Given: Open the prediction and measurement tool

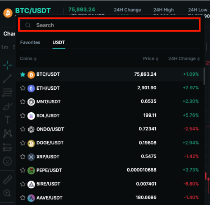Looking at the screenshot, I should coord(7,148).
